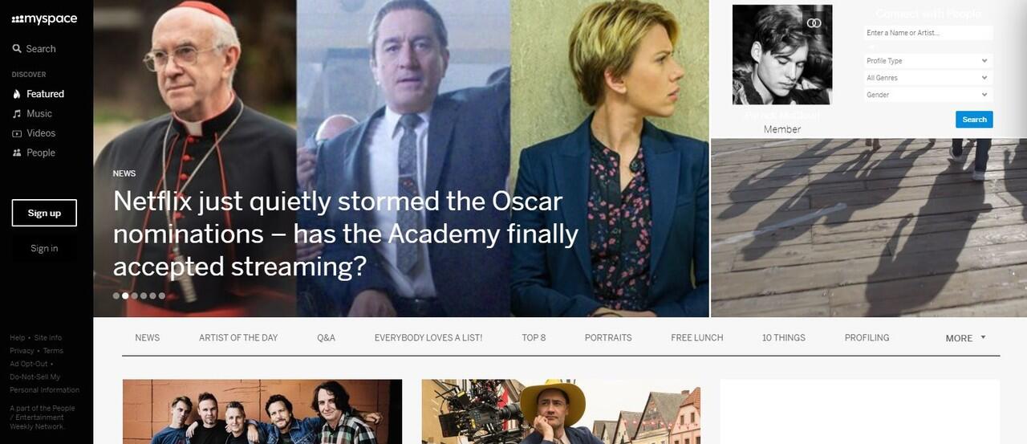Switch to Artist of the Day tab
Viewport: 1027px width, 444px height.
pyautogui.click(x=238, y=338)
